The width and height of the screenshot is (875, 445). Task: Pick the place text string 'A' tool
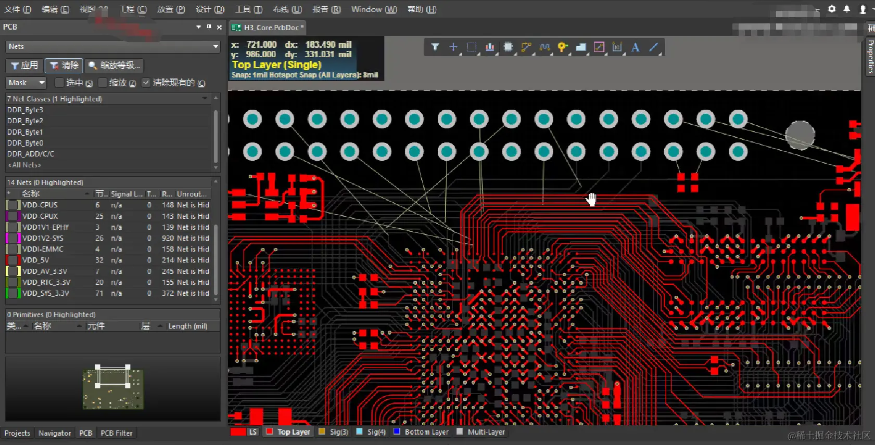coord(635,47)
